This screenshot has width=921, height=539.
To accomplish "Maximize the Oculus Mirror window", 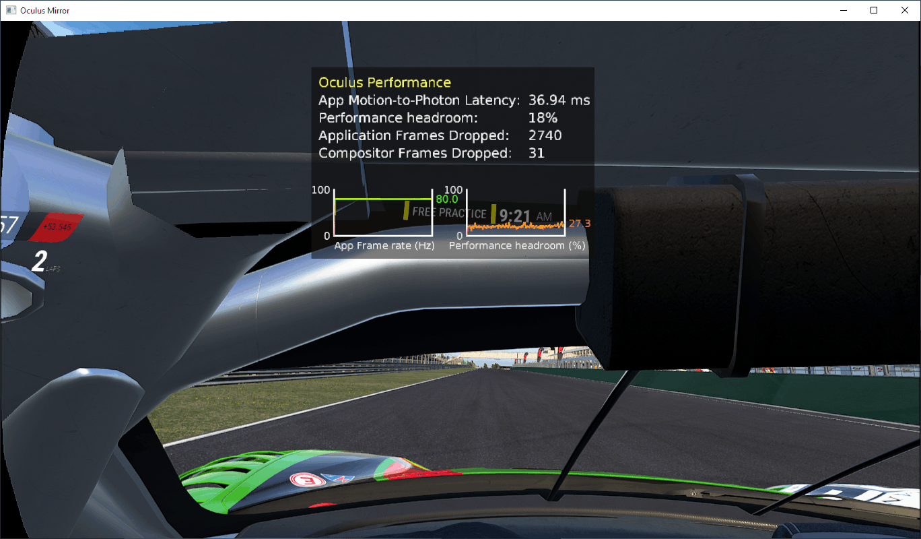I will [x=874, y=10].
